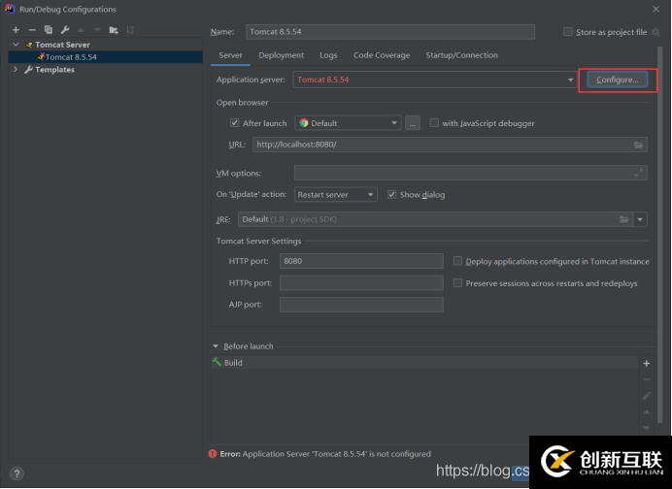The image size is (672, 489).
Task: Open the Logs tab
Action: pos(328,55)
